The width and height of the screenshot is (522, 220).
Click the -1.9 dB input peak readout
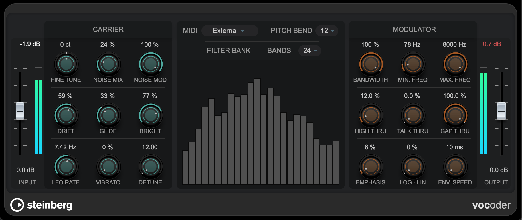pyautogui.click(x=30, y=44)
